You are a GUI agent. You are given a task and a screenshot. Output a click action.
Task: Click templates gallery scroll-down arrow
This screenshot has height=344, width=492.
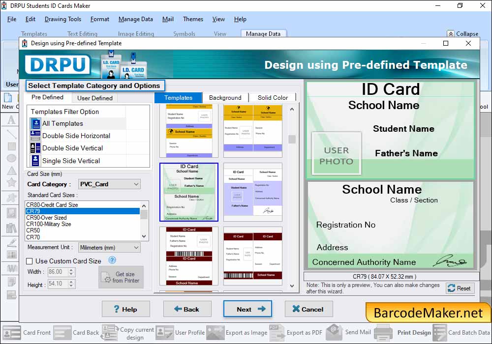pyautogui.click(x=292, y=286)
